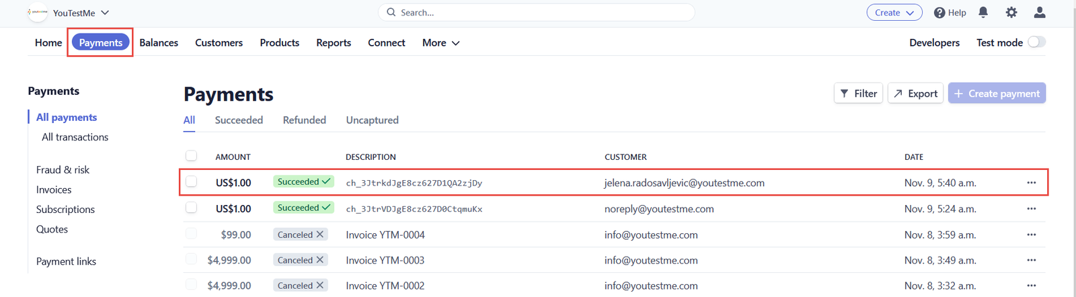Open row options for Invoice YTM-0004
This screenshot has width=1076, height=297.
pyautogui.click(x=1031, y=235)
